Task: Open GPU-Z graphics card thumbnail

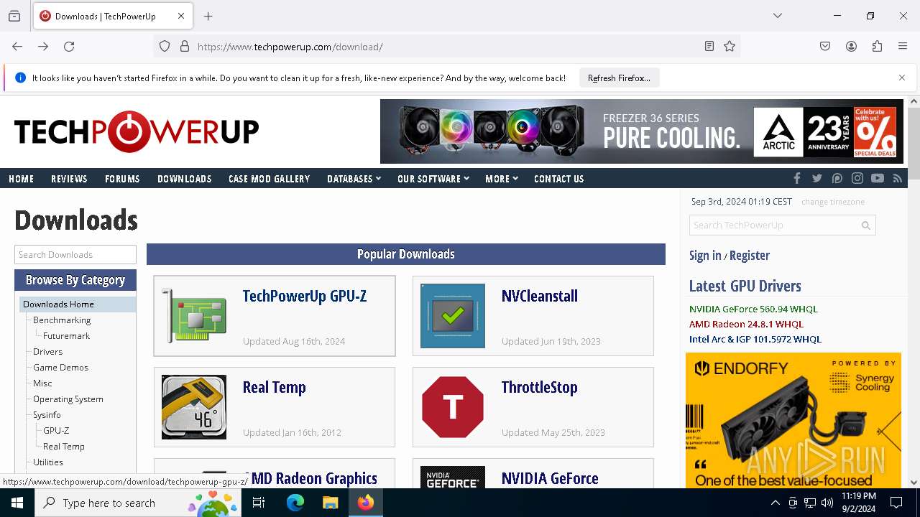Action: point(194,316)
